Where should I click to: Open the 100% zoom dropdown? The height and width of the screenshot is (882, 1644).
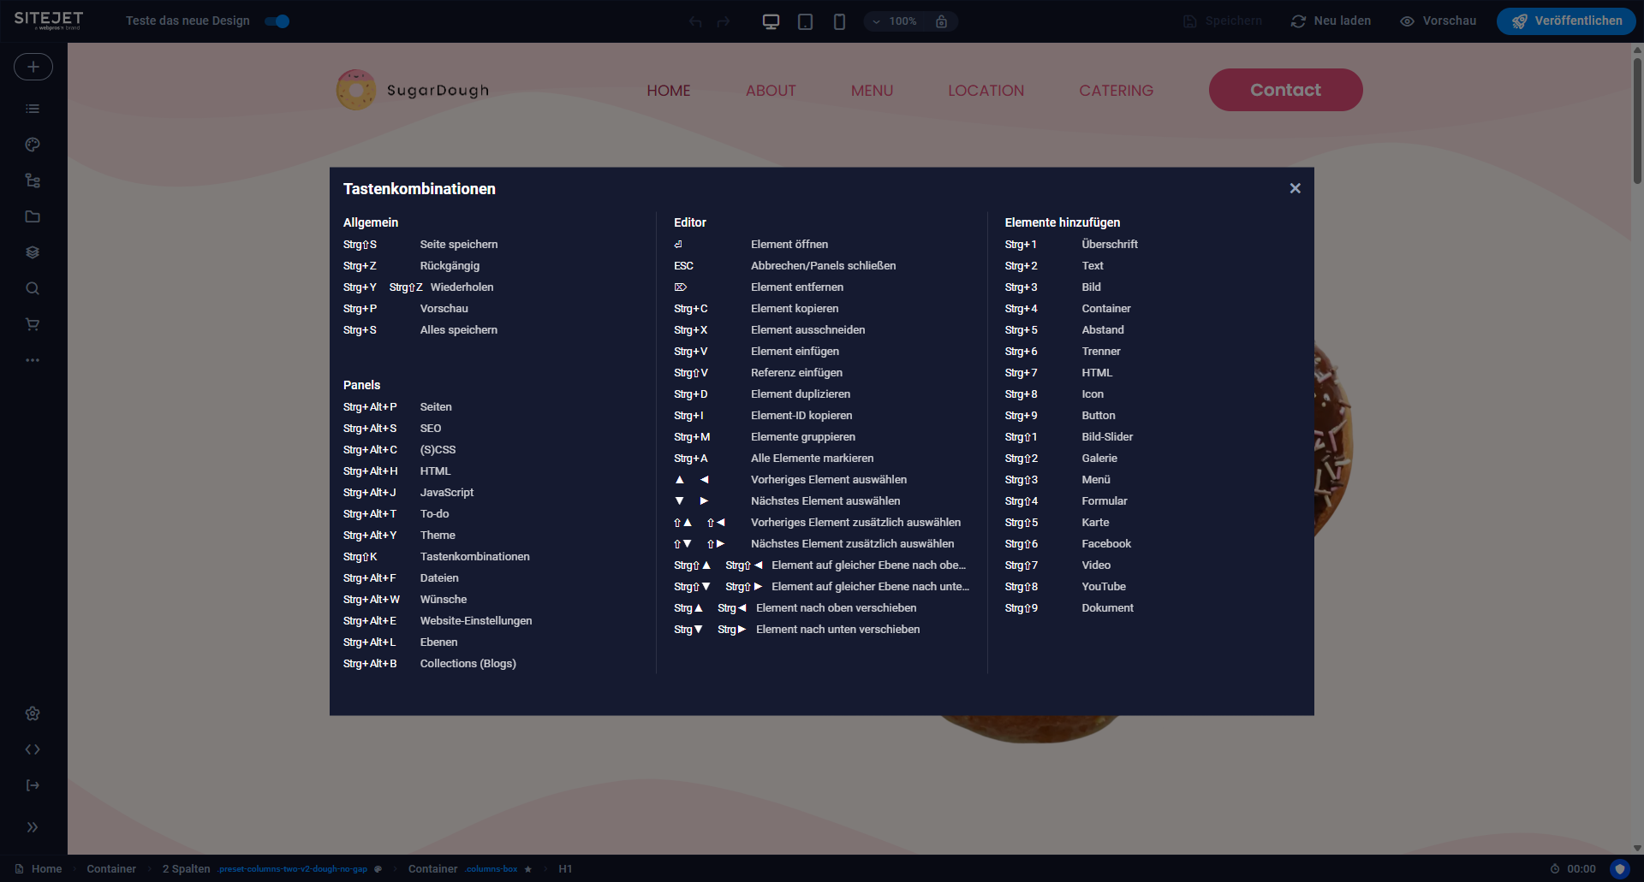[895, 21]
